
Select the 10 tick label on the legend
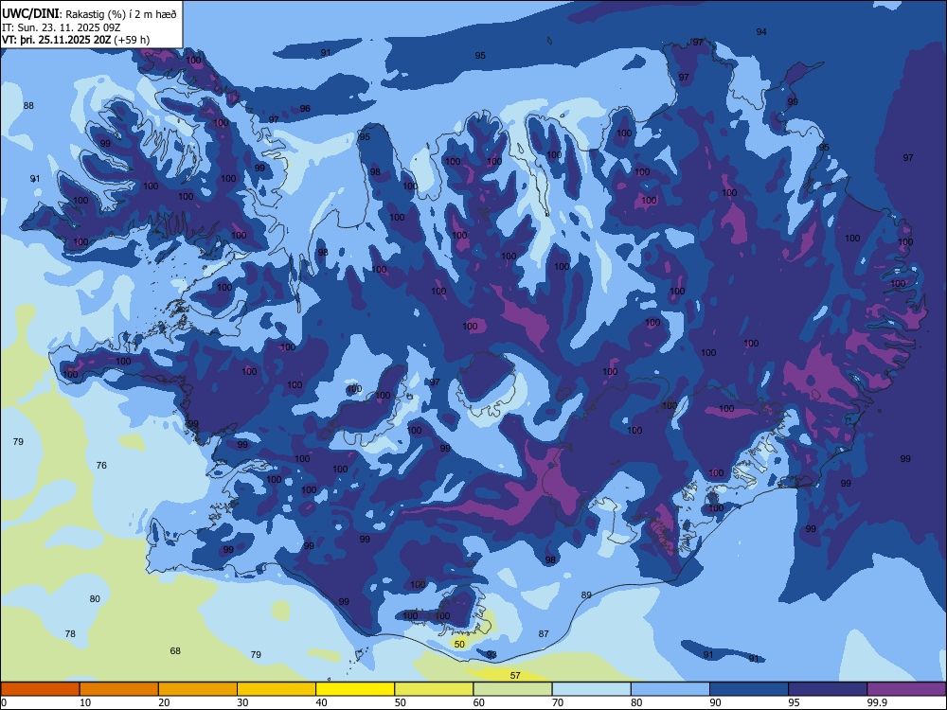tap(85, 702)
